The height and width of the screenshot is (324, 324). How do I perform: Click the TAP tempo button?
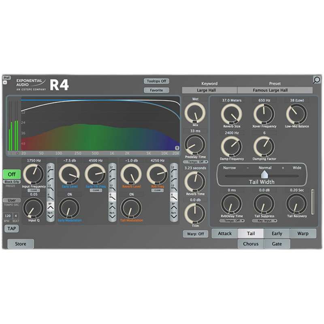12,228
